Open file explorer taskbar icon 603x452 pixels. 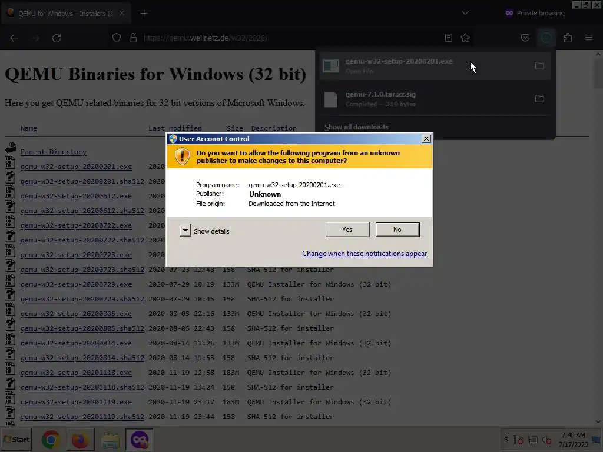[110, 440]
